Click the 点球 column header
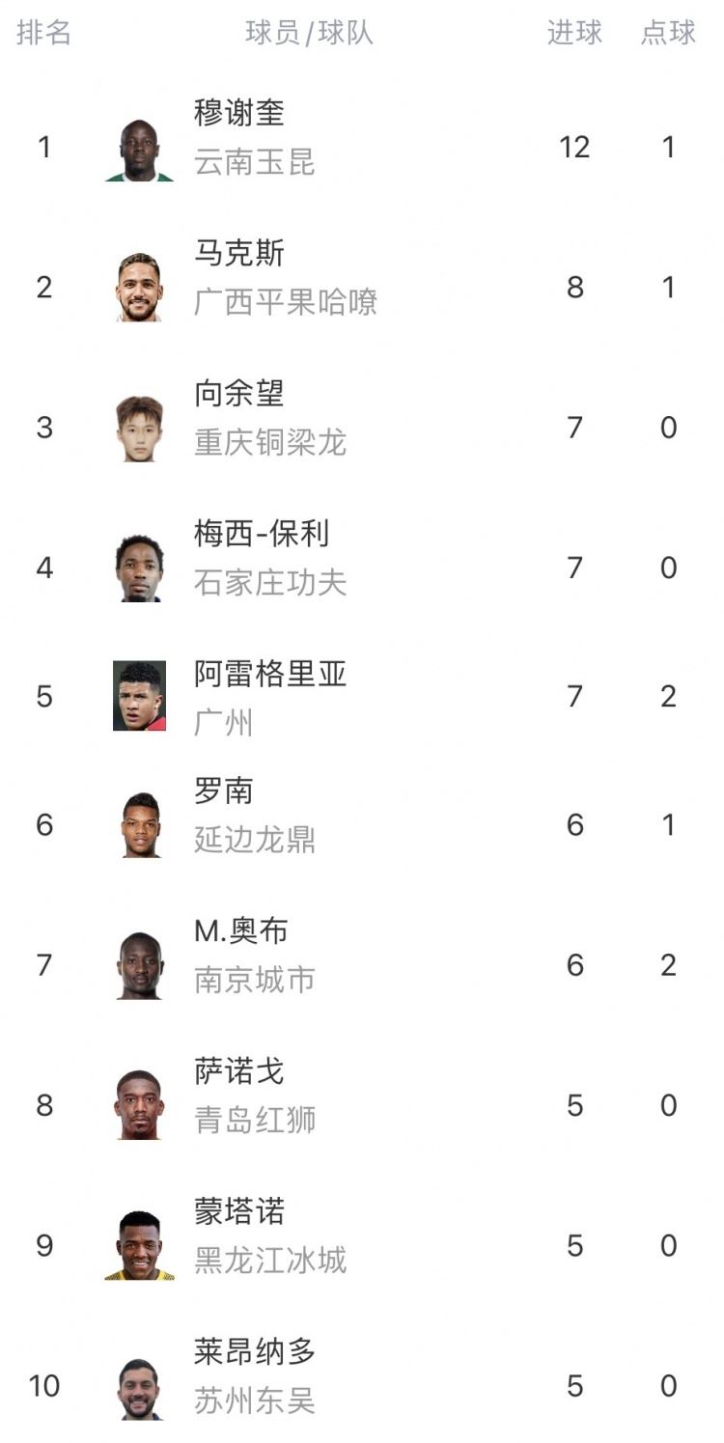 coord(668,33)
